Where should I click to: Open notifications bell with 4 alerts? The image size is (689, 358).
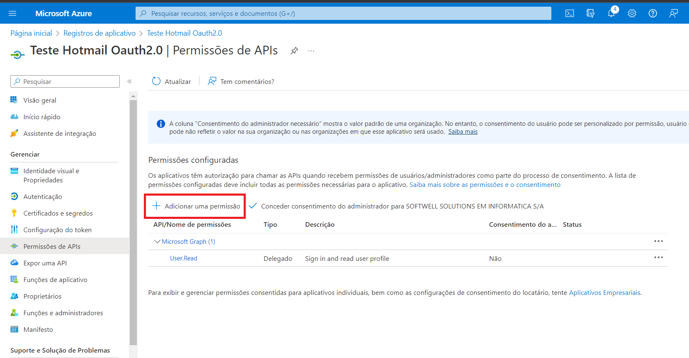coord(611,13)
